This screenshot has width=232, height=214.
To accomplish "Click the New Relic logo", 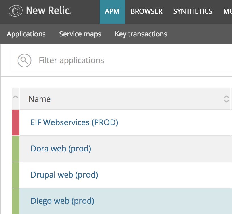I will click(x=40, y=11).
